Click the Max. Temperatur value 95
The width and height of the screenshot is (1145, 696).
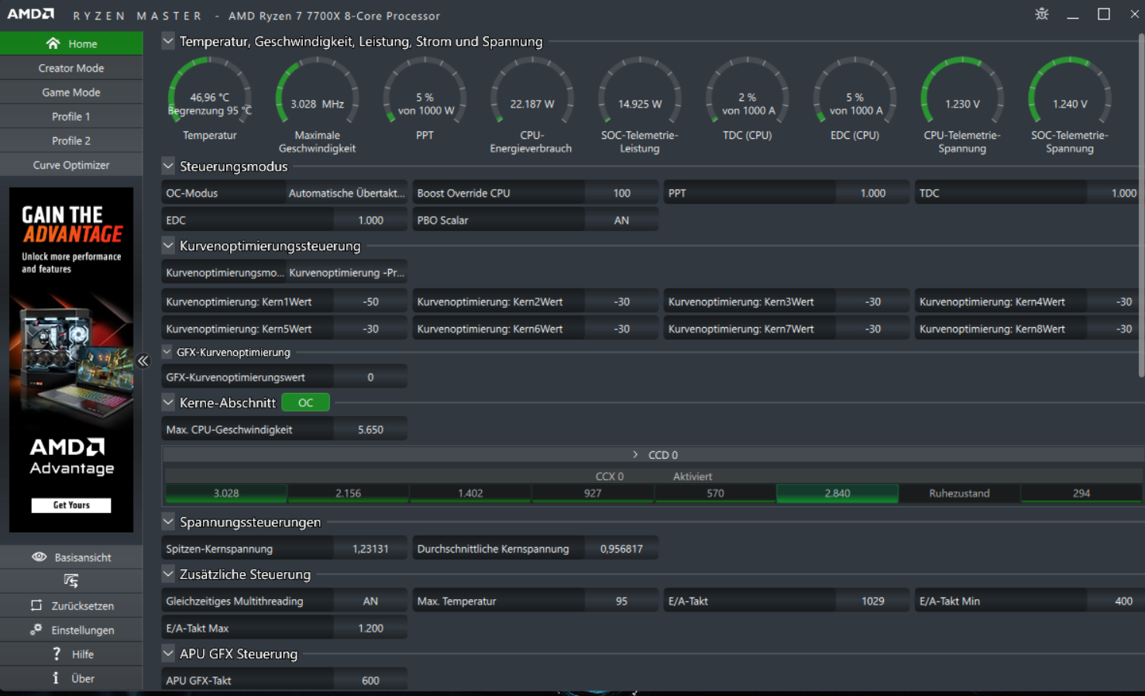click(x=621, y=601)
